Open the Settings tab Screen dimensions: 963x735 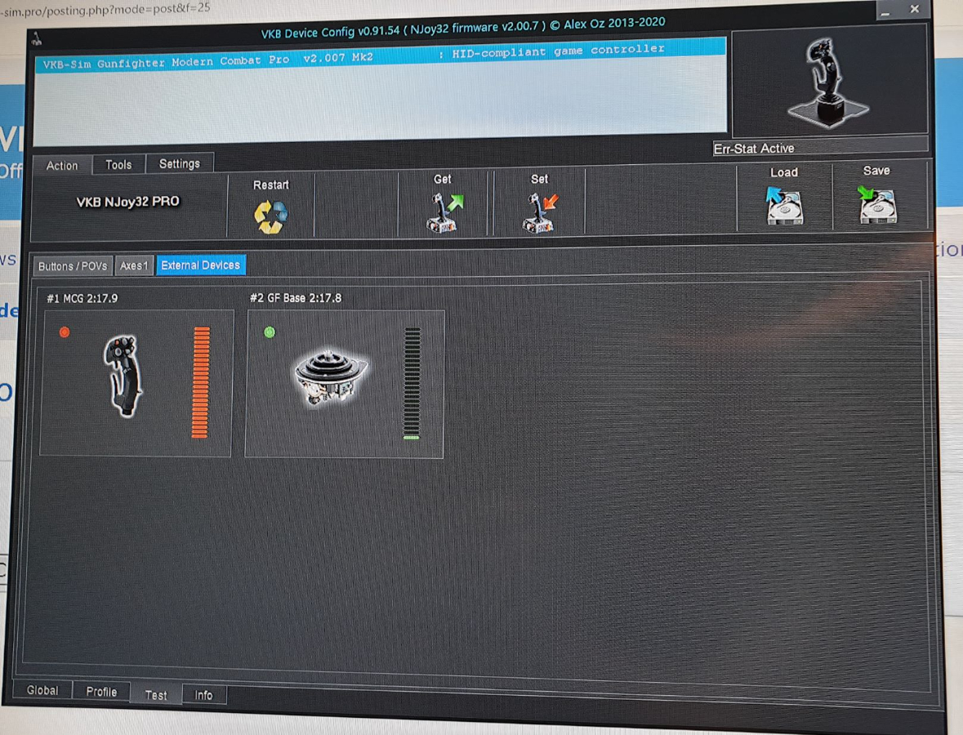(x=180, y=163)
